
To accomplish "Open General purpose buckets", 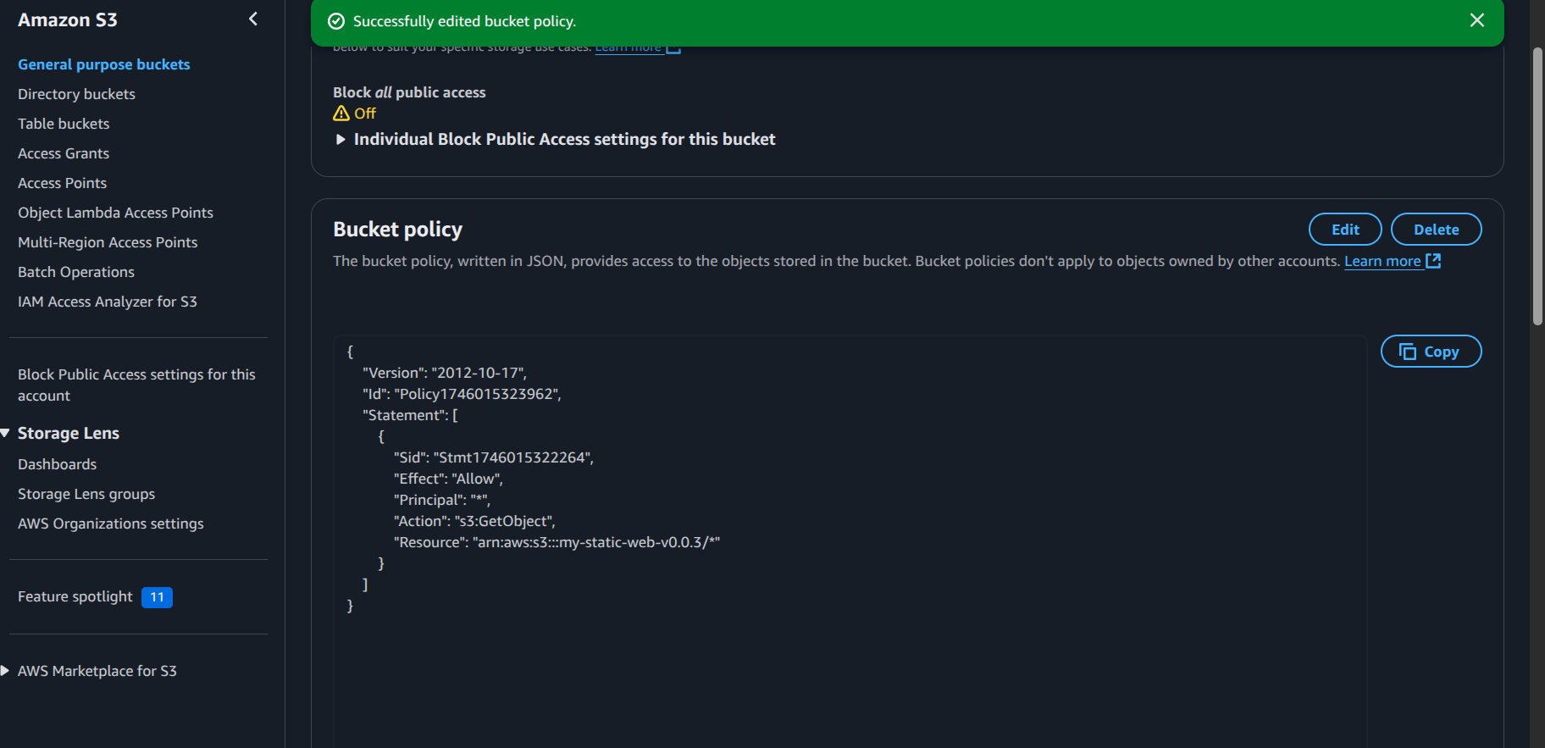I will (x=104, y=64).
